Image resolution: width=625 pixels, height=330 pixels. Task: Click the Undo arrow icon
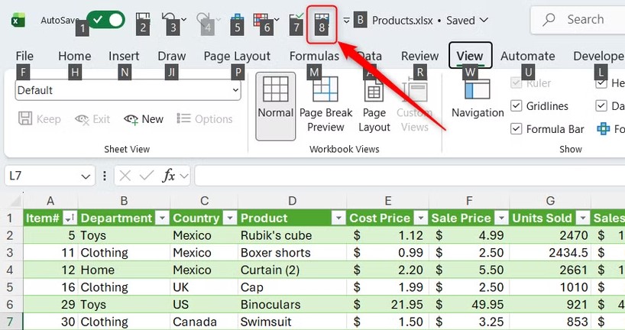click(x=170, y=20)
